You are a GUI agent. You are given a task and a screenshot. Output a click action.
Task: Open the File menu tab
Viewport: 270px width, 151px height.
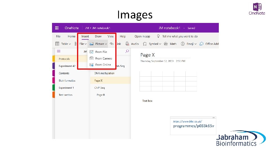pos(58,36)
